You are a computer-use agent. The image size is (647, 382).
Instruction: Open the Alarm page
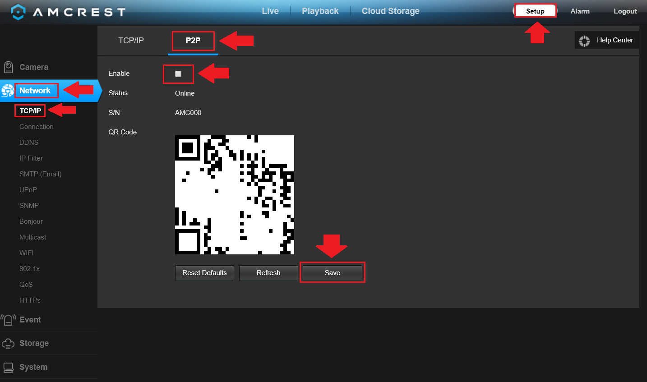coord(580,11)
